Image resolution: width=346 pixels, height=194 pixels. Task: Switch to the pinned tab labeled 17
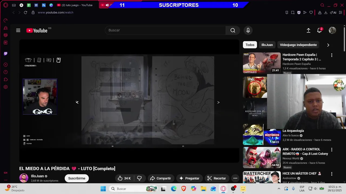[x=36, y=5]
